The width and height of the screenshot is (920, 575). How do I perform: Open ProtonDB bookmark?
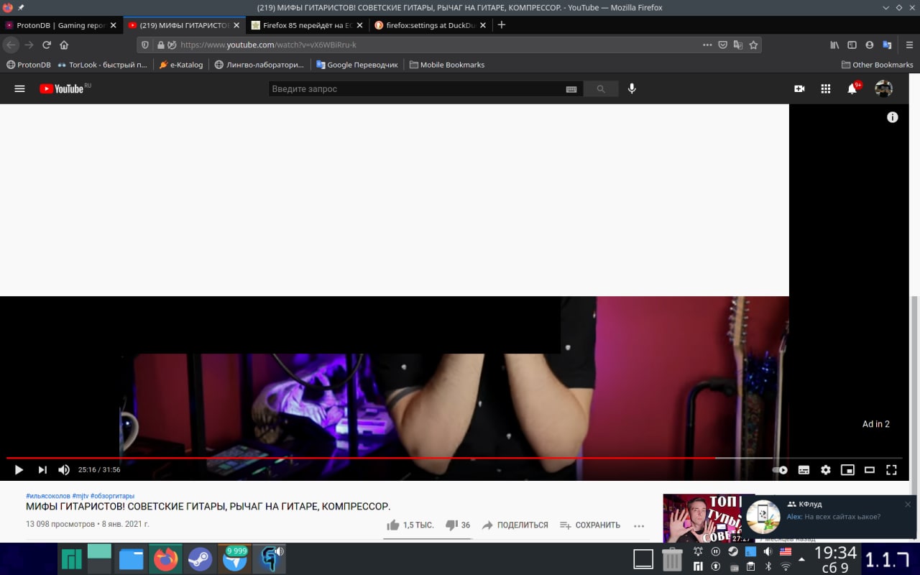[x=29, y=65]
